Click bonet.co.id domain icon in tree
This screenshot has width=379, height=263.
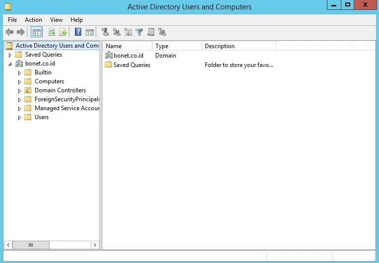tap(19, 64)
